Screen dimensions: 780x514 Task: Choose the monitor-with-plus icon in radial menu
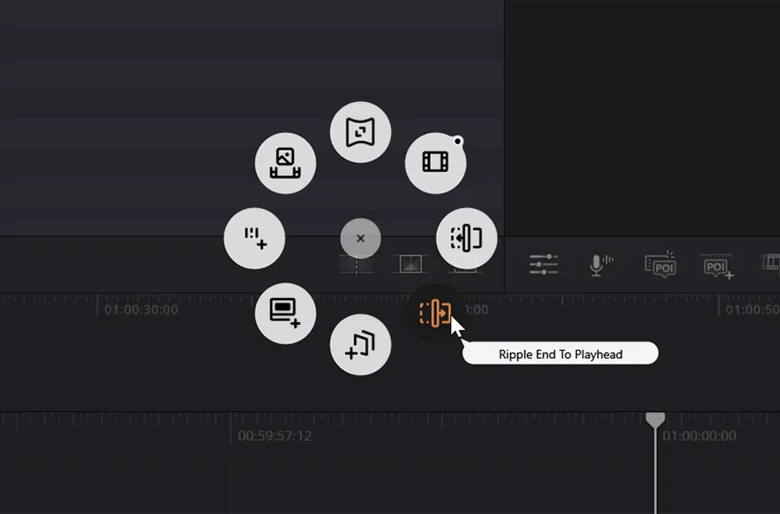point(285,312)
